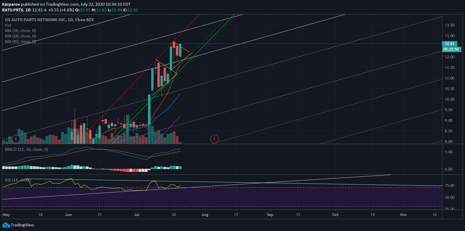Click the 9.00 price axis label

click(449, 121)
